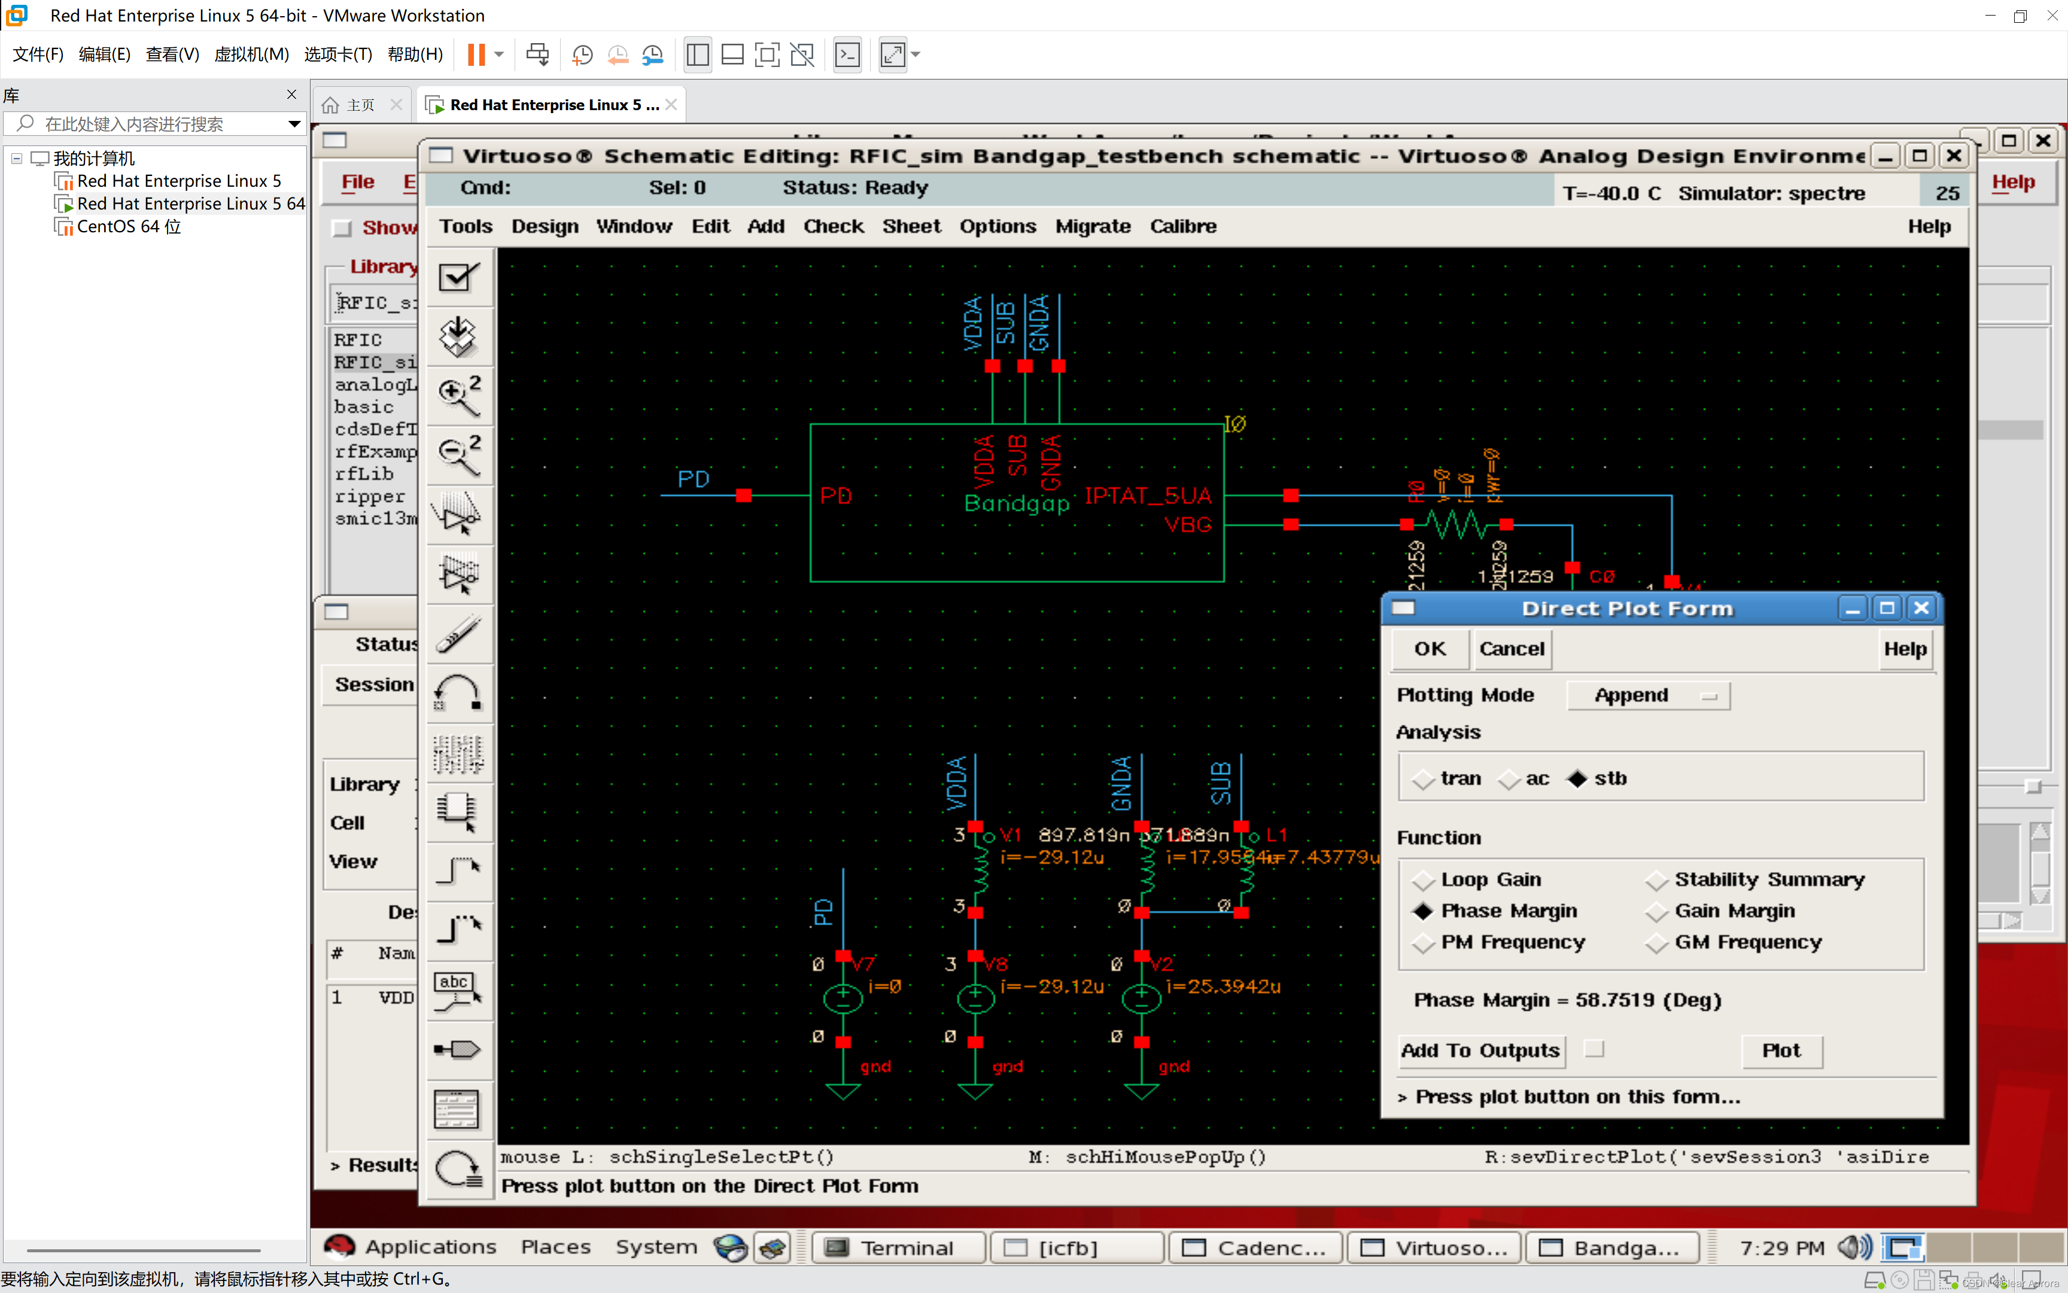Image resolution: width=2068 pixels, height=1293 pixels.
Task: Select the tran analysis radio button
Action: [x=1424, y=779]
